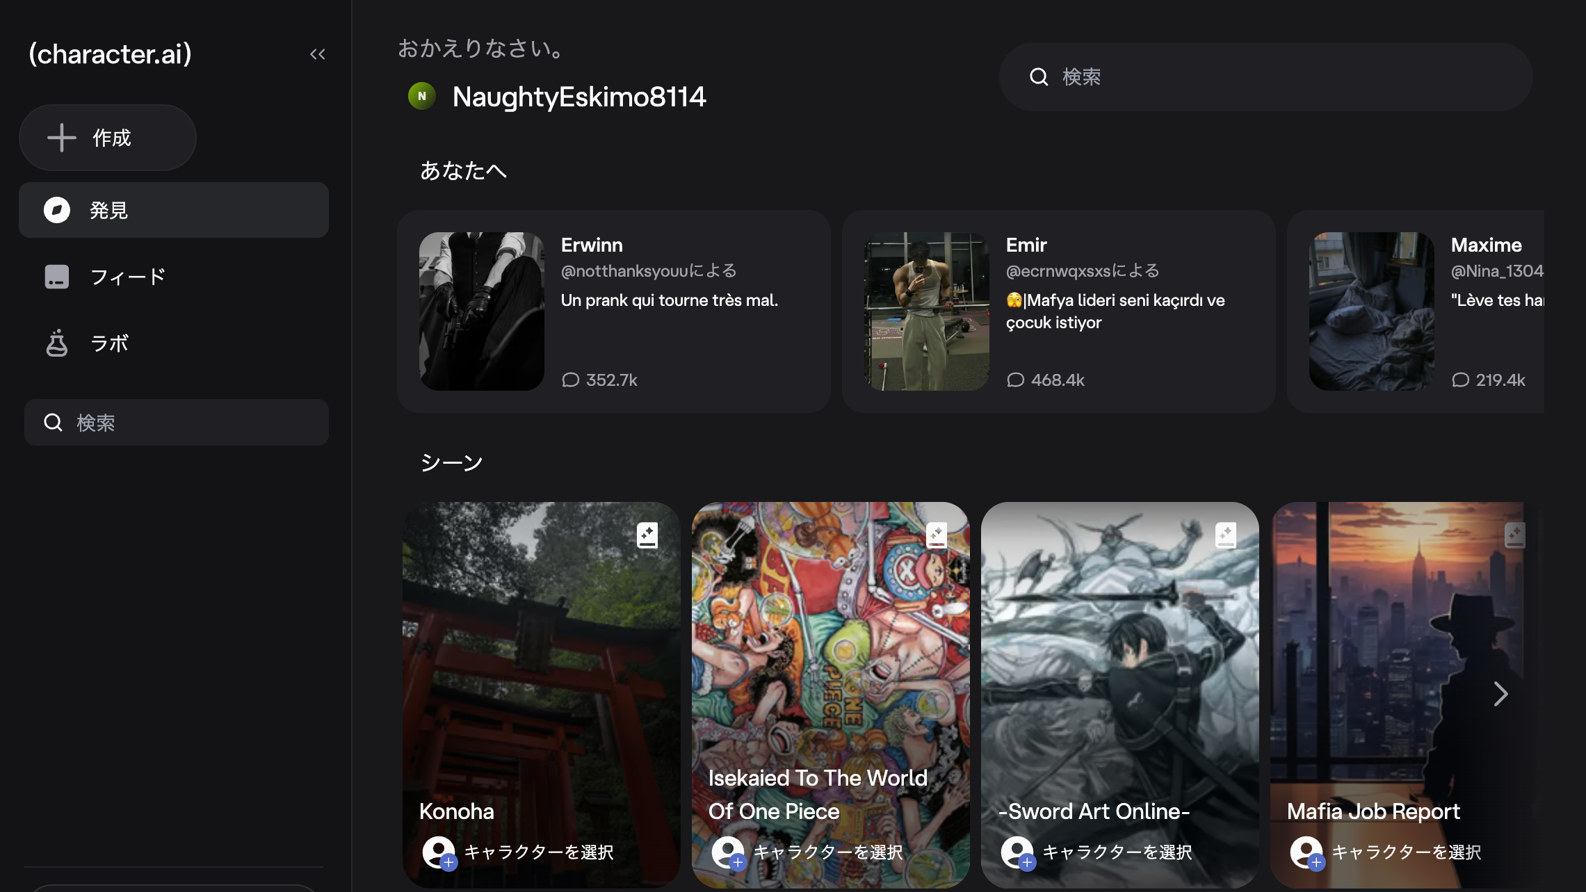Click the green N profile avatar
Screen dimensions: 1586x892
click(x=422, y=96)
